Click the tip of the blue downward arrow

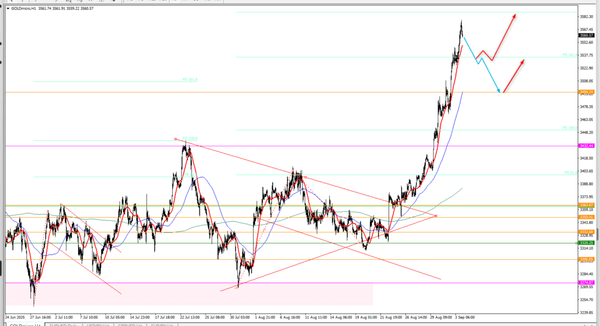(500, 92)
